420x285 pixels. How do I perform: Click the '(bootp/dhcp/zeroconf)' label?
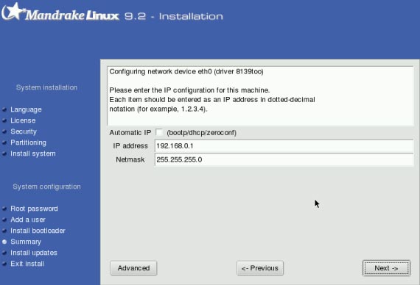201,133
